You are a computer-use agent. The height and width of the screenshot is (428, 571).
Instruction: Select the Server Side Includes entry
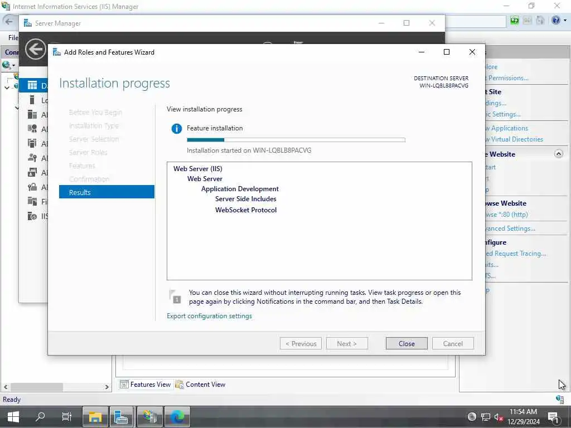[245, 199]
